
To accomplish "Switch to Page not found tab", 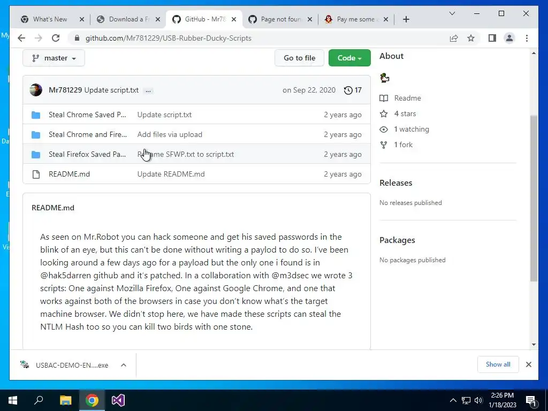I will [281, 19].
